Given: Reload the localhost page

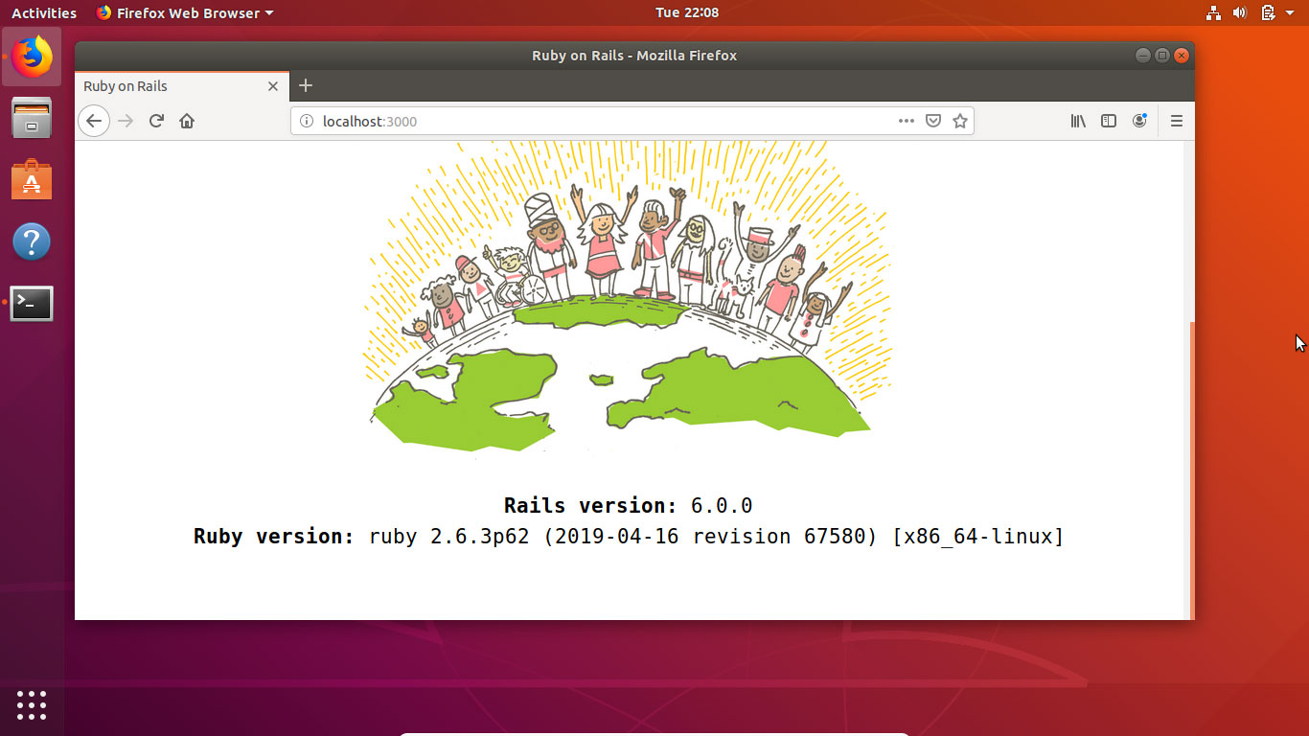Looking at the screenshot, I should (x=156, y=121).
